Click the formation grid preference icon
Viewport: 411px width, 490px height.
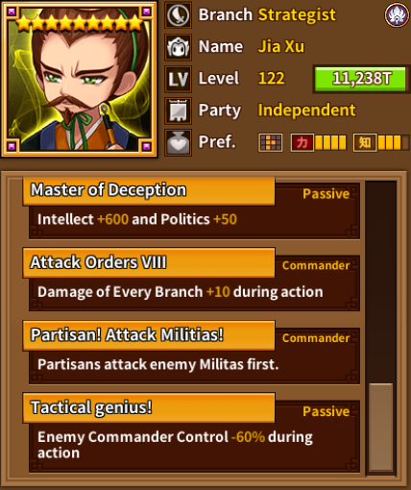(271, 142)
